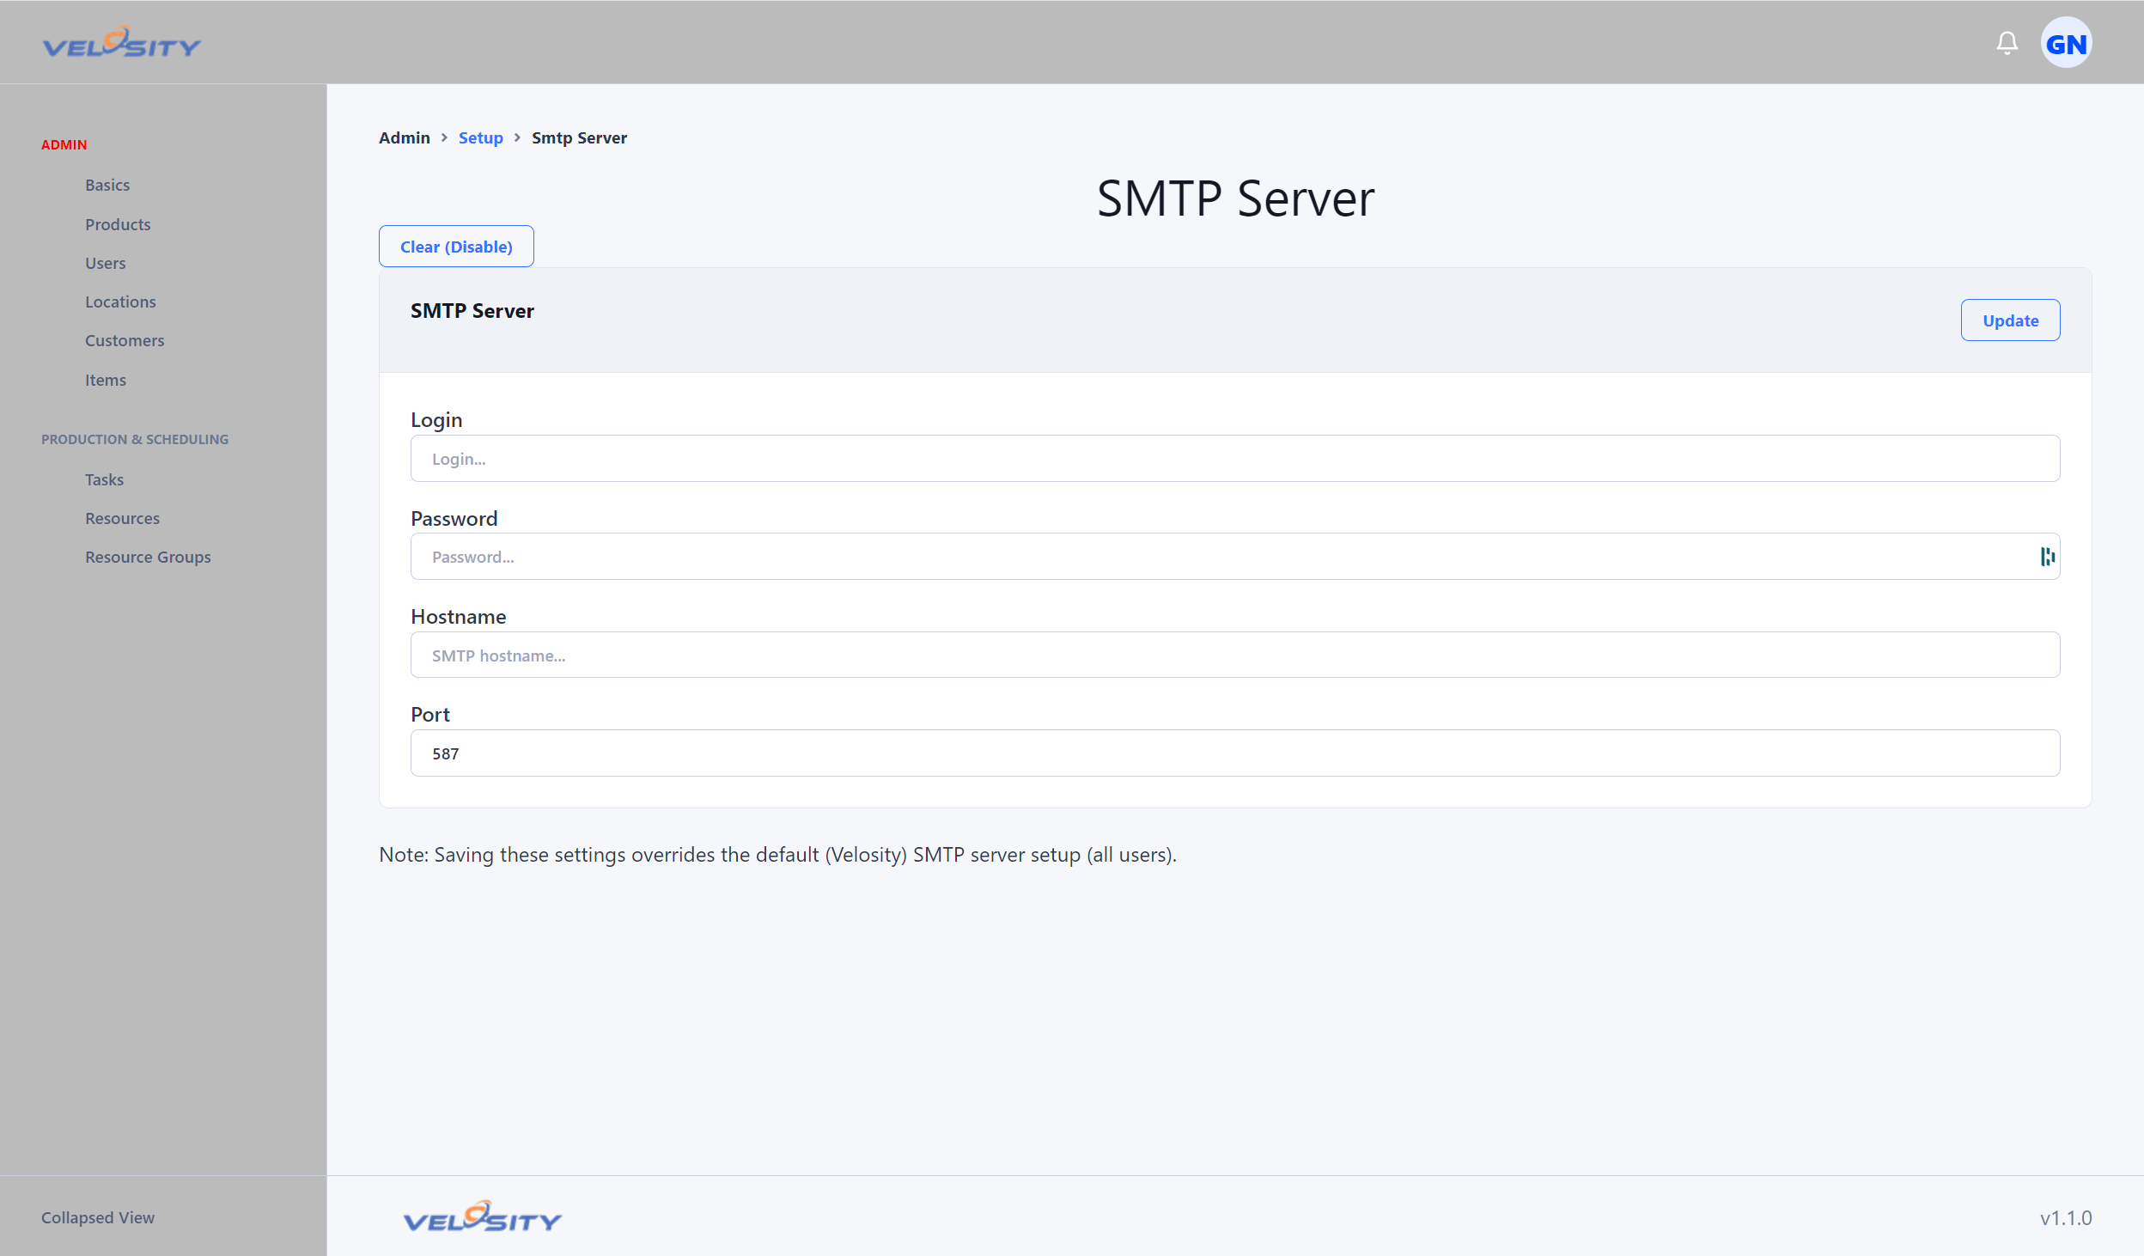This screenshot has width=2144, height=1256.
Task: Click the GN user avatar icon
Action: (x=2069, y=42)
